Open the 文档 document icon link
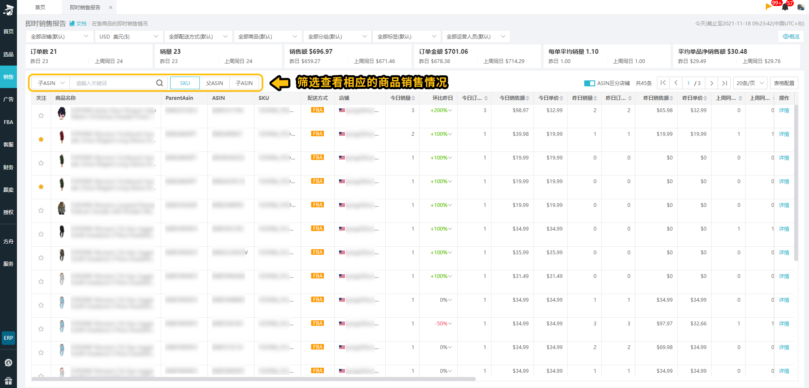The width and height of the screenshot is (809, 388). 78,24
